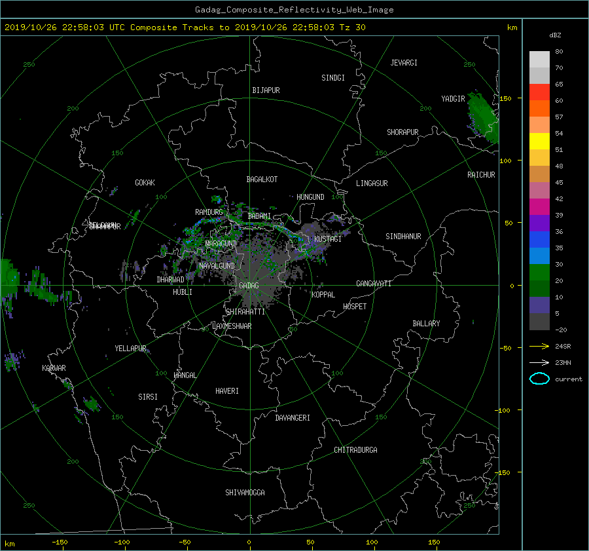Screen dimensions: 589x551
Task: Click the JEVARGI city label
Action: point(404,62)
